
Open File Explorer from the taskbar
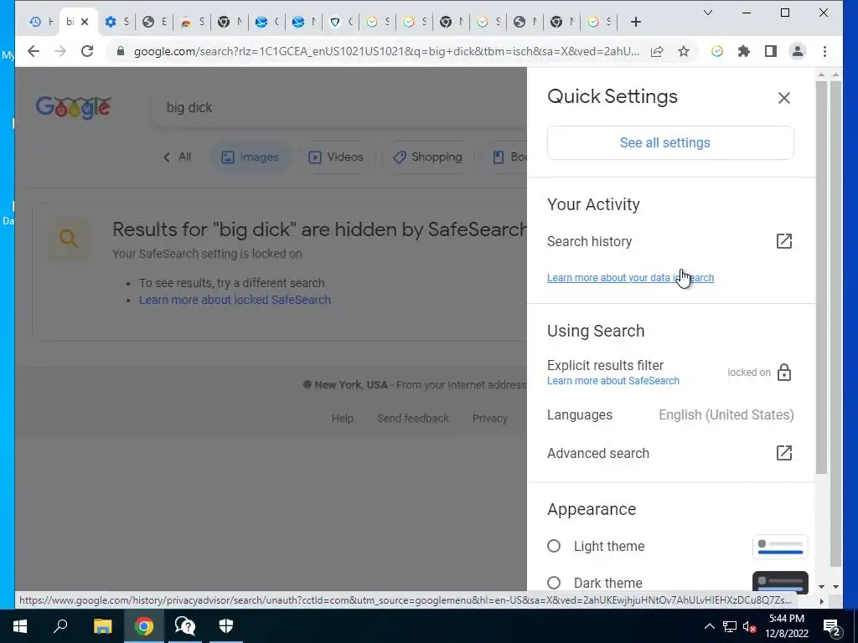[x=102, y=626]
